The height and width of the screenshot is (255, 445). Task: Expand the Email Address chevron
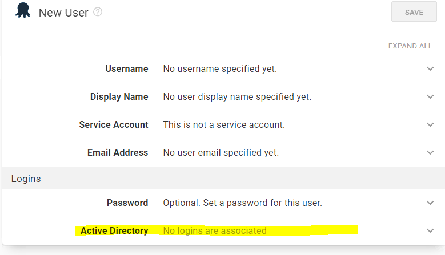pos(430,153)
